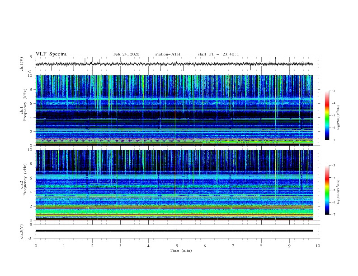Click the time-axis tick label "9"

click(289, 246)
